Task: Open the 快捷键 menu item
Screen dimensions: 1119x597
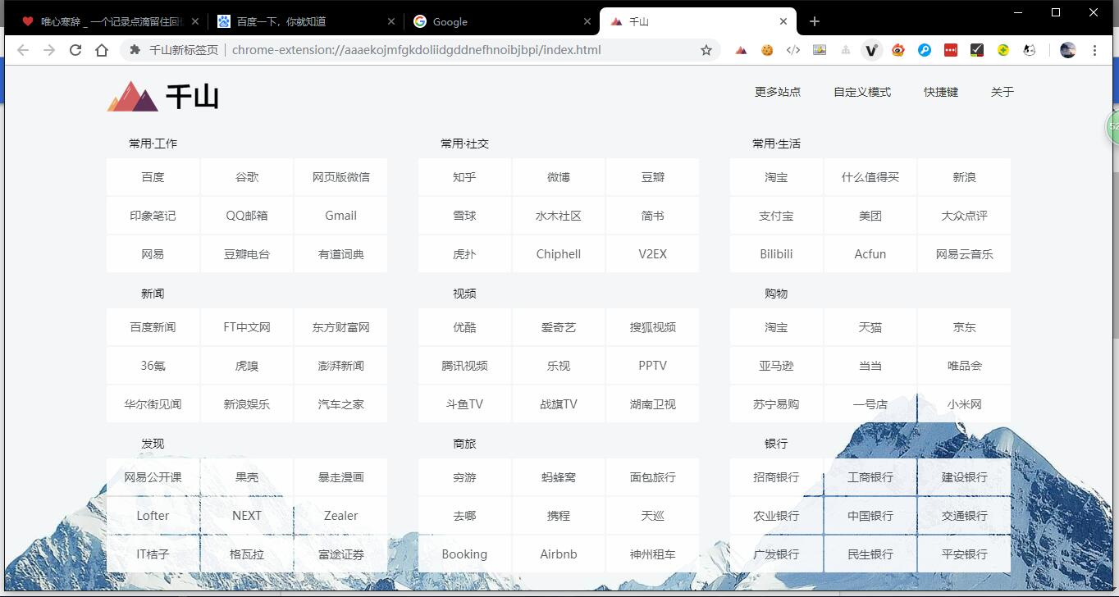Action: [x=941, y=92]
